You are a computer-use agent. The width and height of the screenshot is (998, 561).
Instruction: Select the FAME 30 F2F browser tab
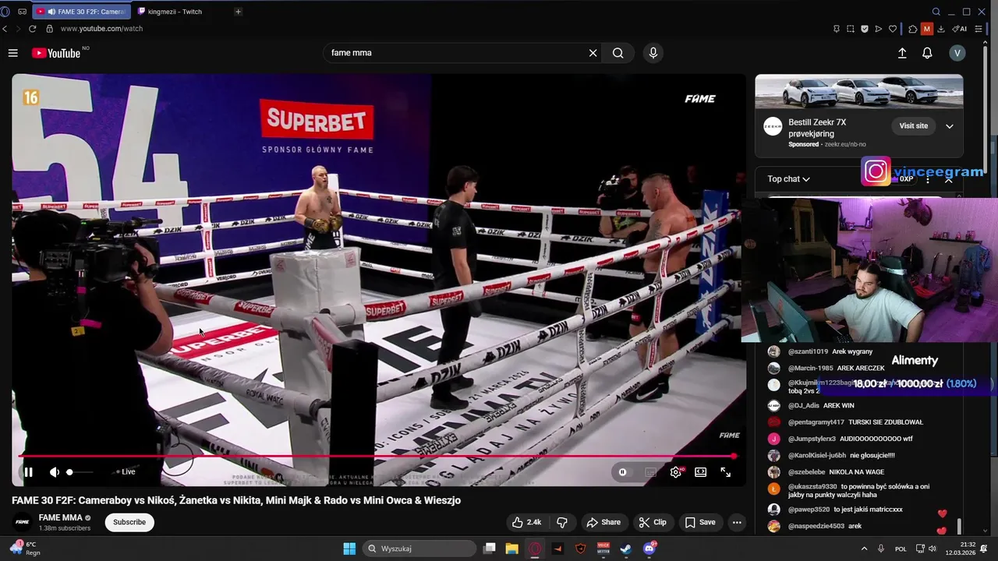(82, 12)
